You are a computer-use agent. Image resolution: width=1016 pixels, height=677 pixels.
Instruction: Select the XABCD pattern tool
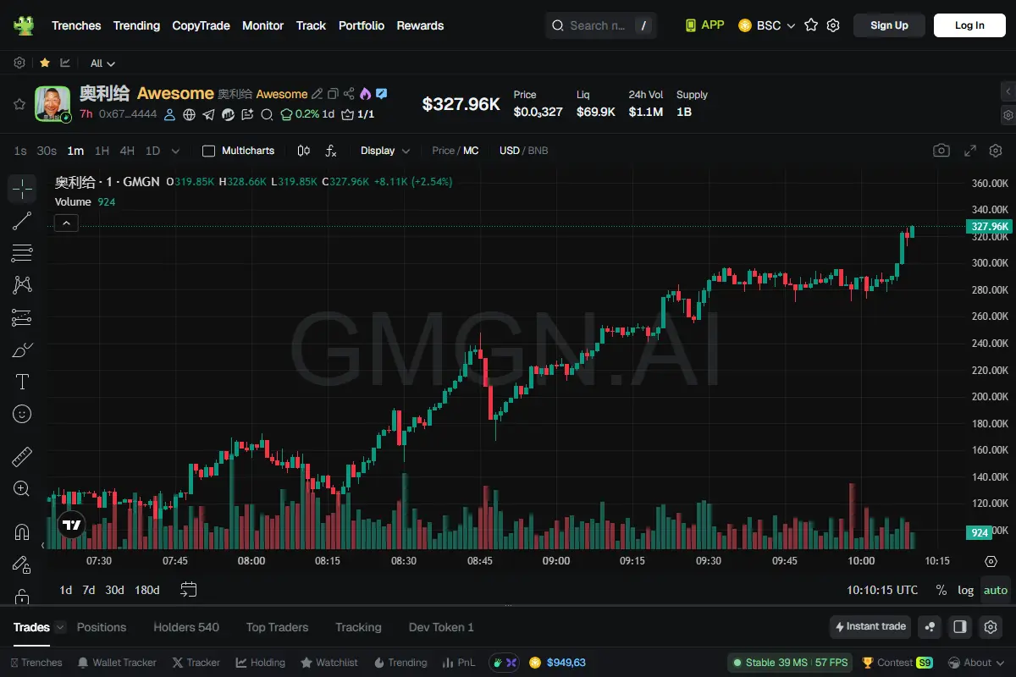22,285
